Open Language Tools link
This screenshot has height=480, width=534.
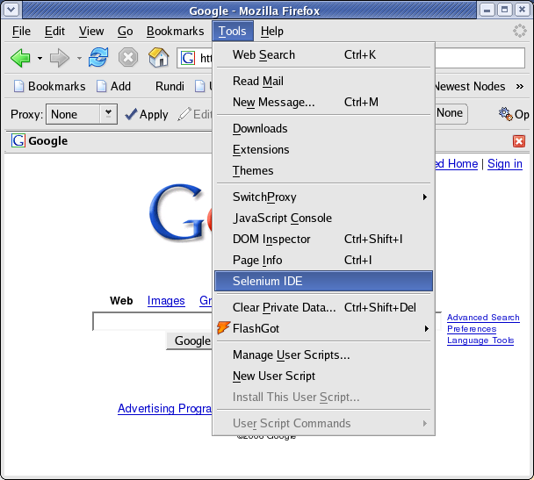tap(480, 340)
